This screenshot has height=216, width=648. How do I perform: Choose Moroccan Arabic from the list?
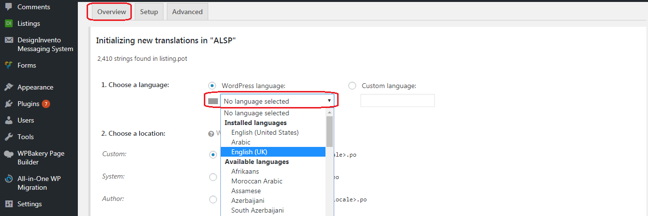(x=273, y=181)
